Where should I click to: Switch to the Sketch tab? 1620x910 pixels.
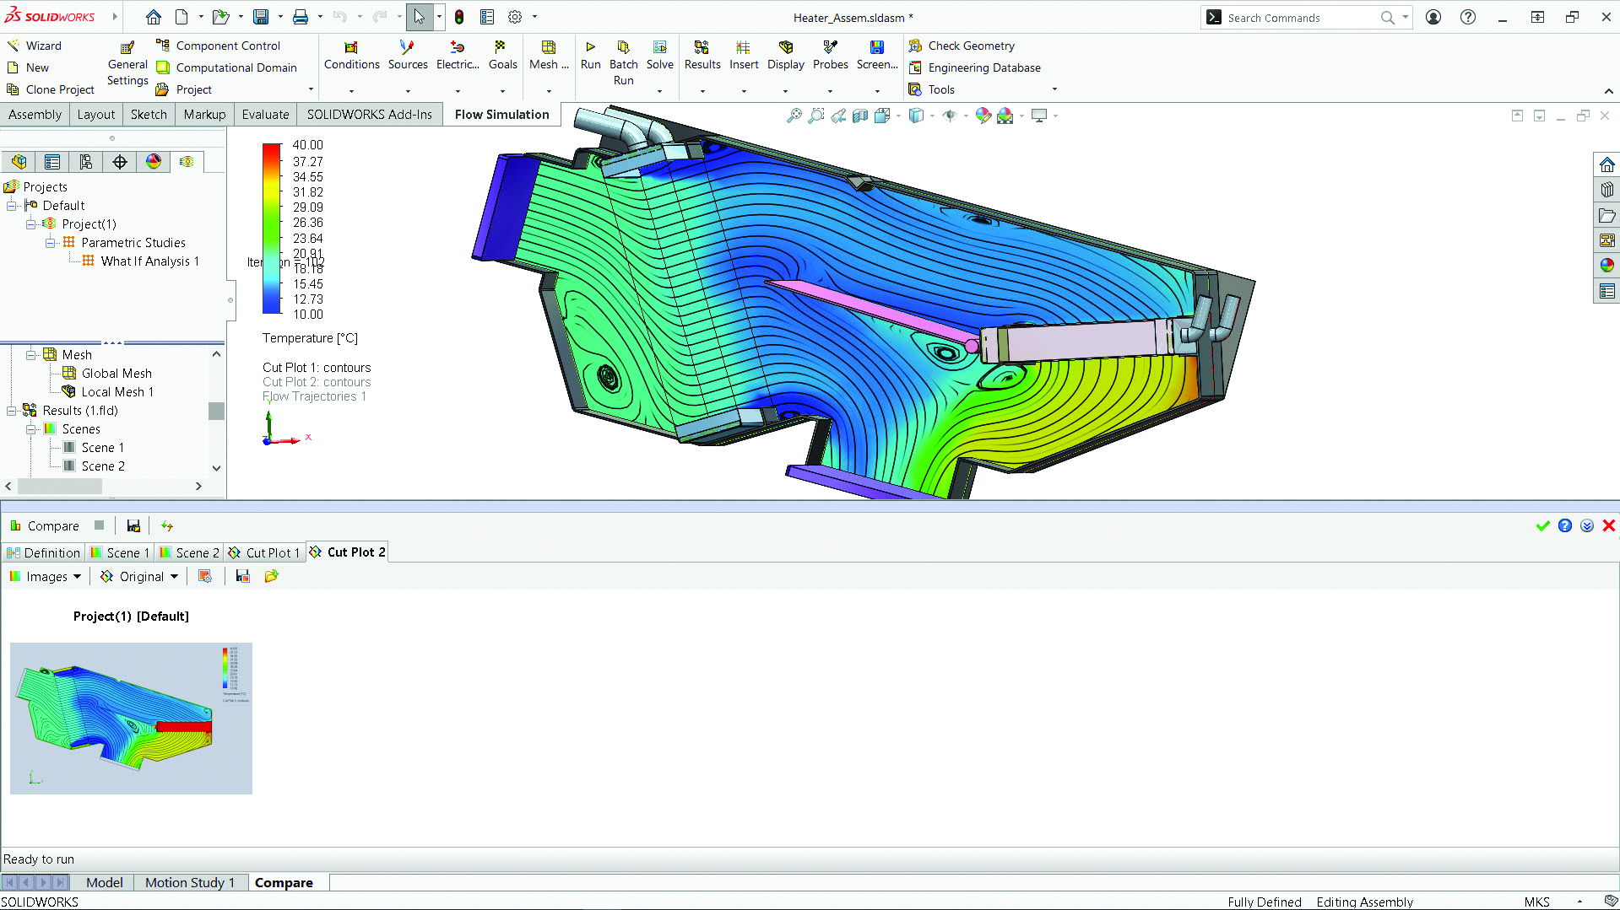[x=149, y=115]
